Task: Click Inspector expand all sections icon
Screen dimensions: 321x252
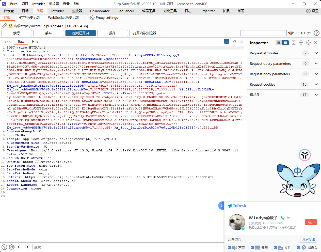Action: tap(294, 43)
